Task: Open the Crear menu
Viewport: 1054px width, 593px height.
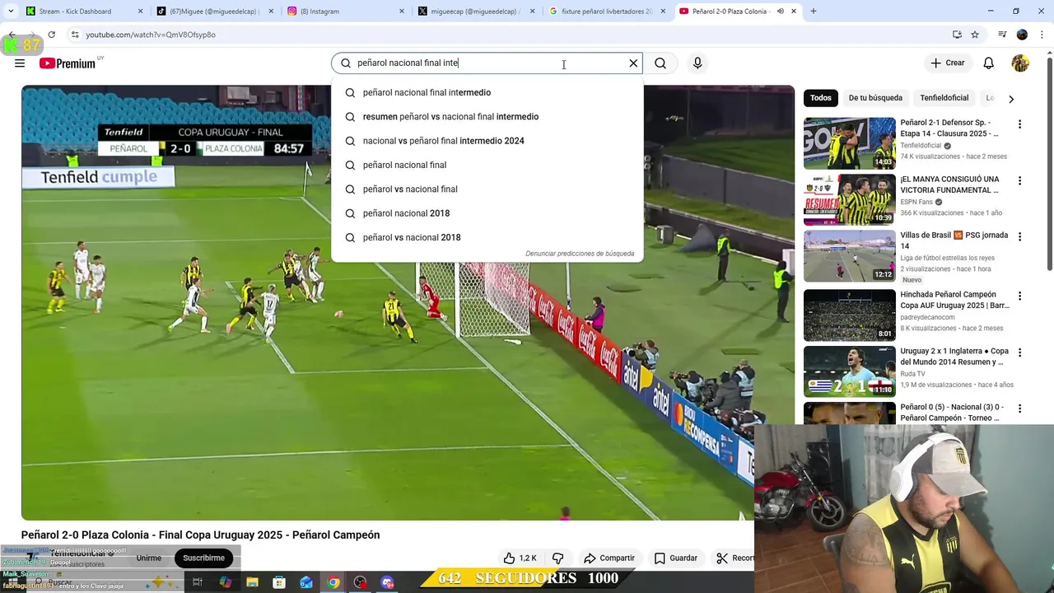Action: [x=947, y=63]
